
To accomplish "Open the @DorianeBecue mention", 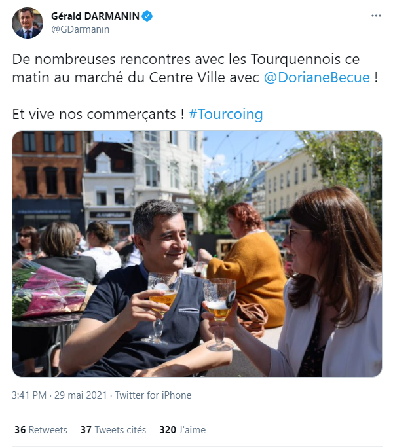I will tap(316, 77).
